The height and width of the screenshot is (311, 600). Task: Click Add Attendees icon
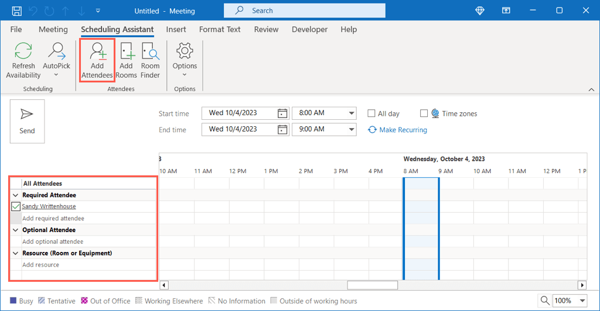[x=97, y=60]
